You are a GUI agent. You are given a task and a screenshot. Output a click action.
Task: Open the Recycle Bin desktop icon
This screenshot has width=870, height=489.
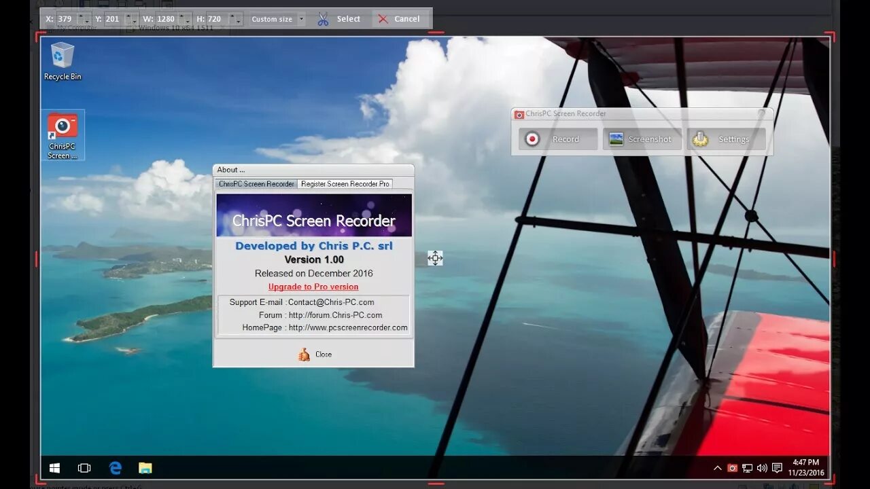tap(63, 61)
